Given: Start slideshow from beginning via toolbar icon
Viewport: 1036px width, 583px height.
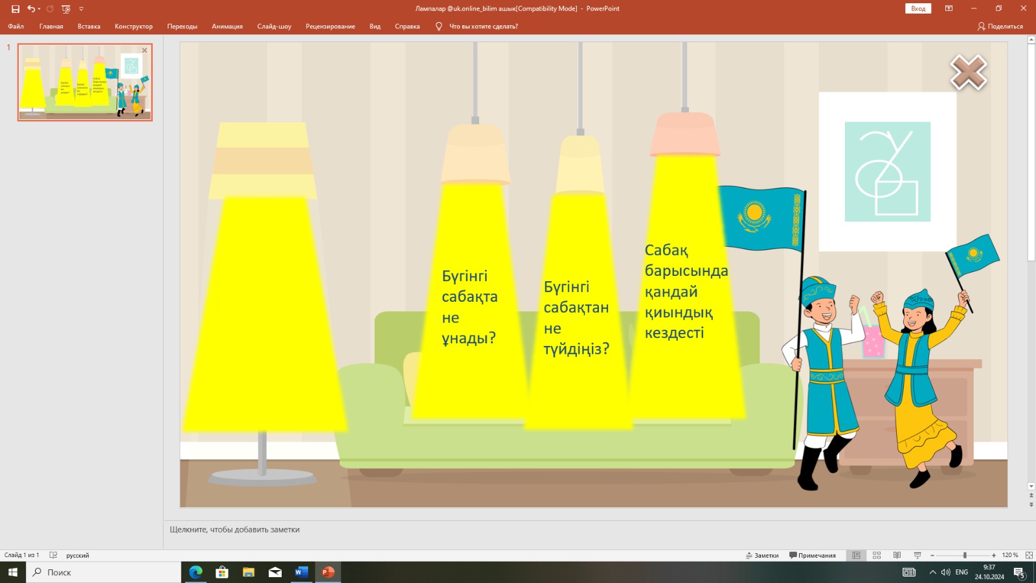Looking at the screenshot, I should point(65,9).
